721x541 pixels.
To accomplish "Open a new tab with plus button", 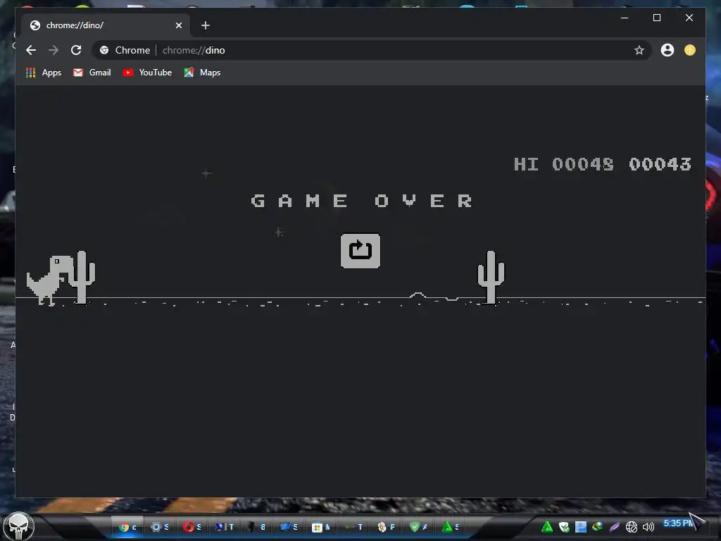I will pyautogui.click(x=206, y=25).
